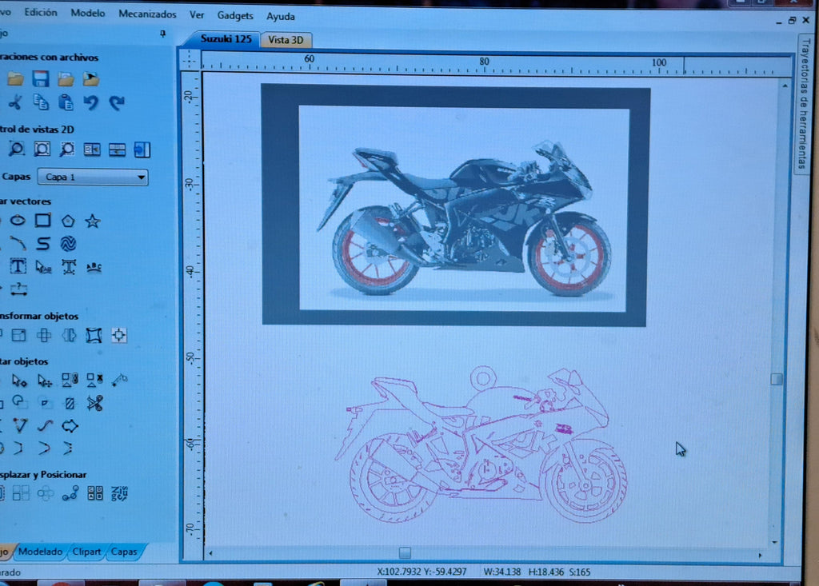
Task: Open the Edición menu
Action: (x=41, y=12)
